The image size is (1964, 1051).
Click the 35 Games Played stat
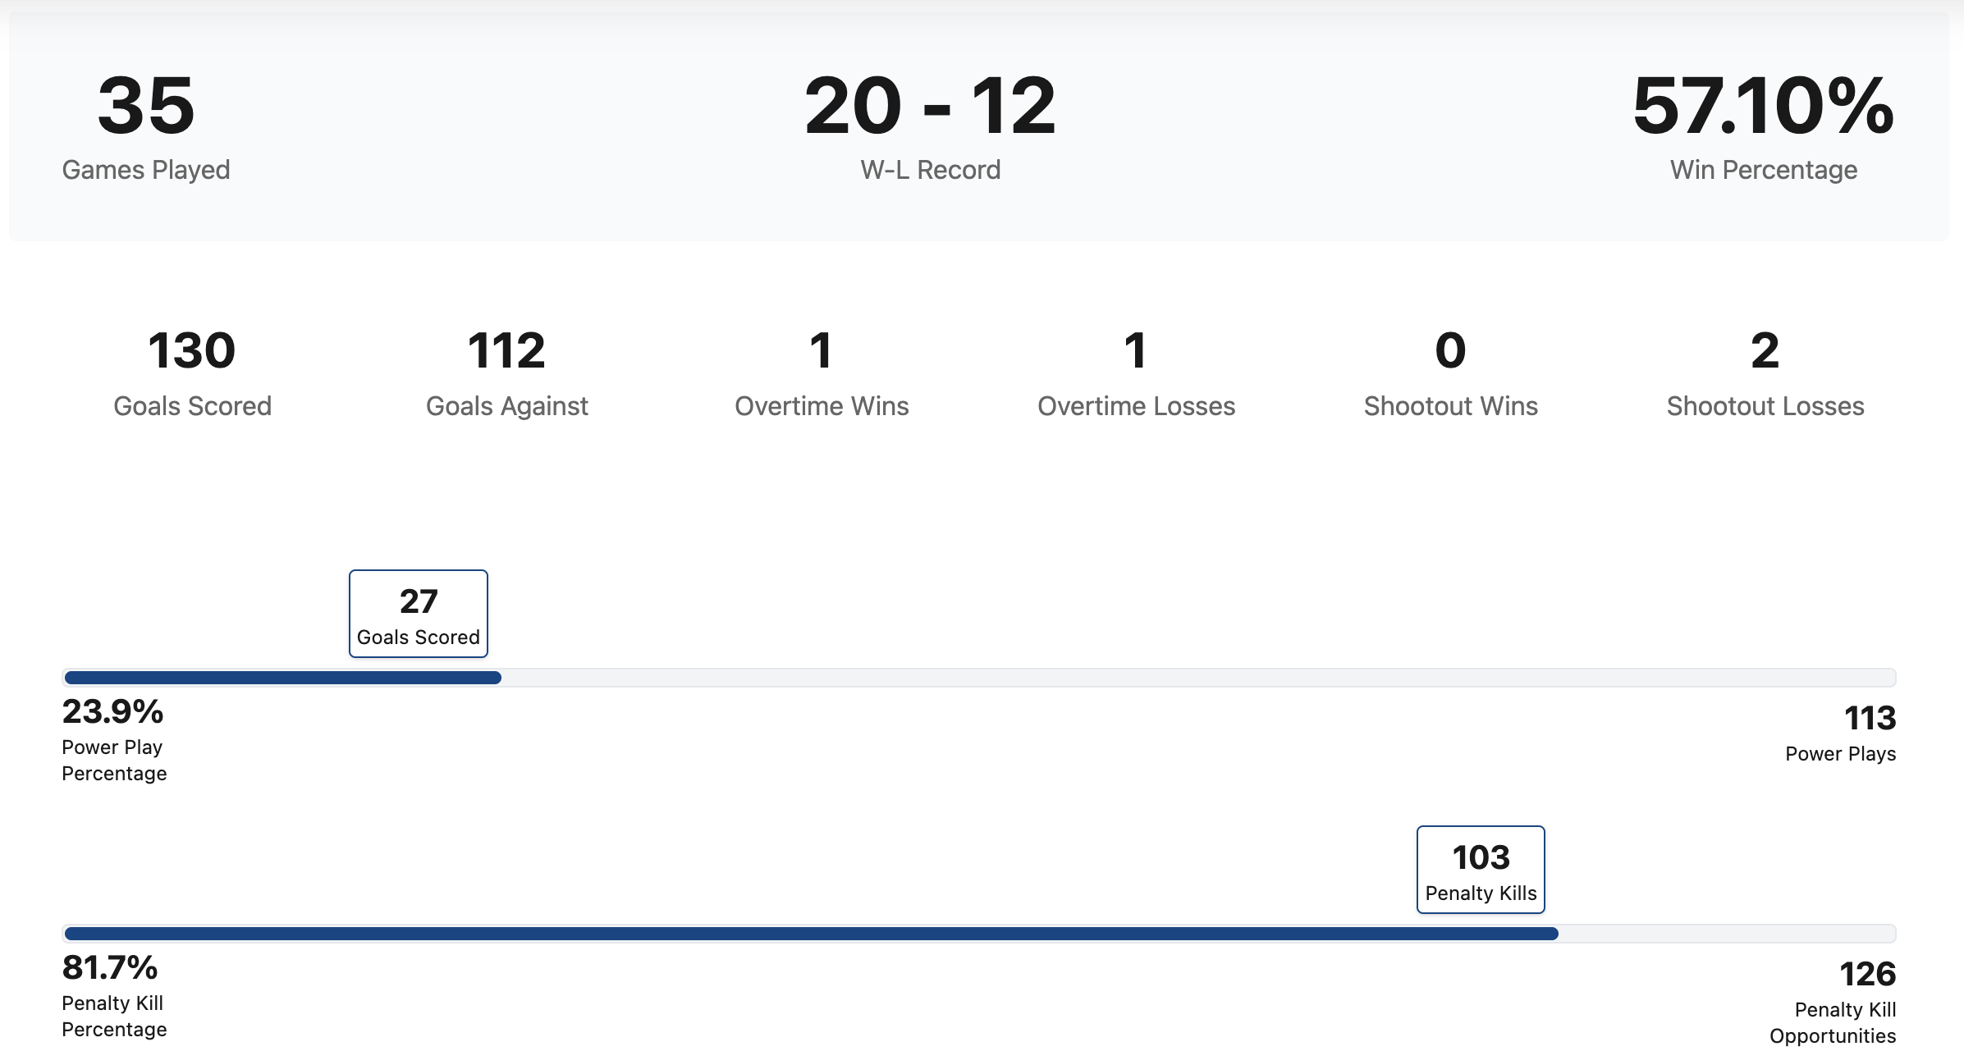(x=146, y=125)
